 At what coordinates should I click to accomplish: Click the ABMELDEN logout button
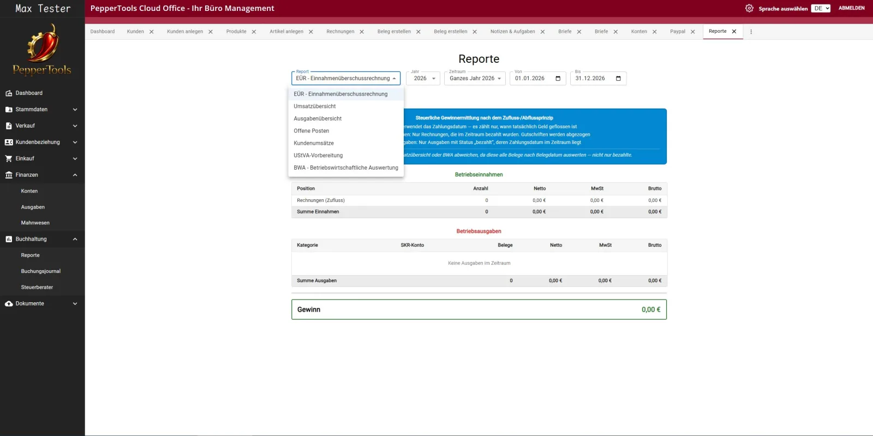pos(851,8)
